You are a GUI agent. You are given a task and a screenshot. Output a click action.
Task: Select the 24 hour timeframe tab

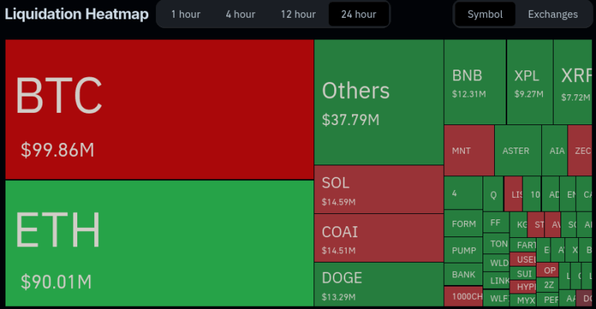358,14
